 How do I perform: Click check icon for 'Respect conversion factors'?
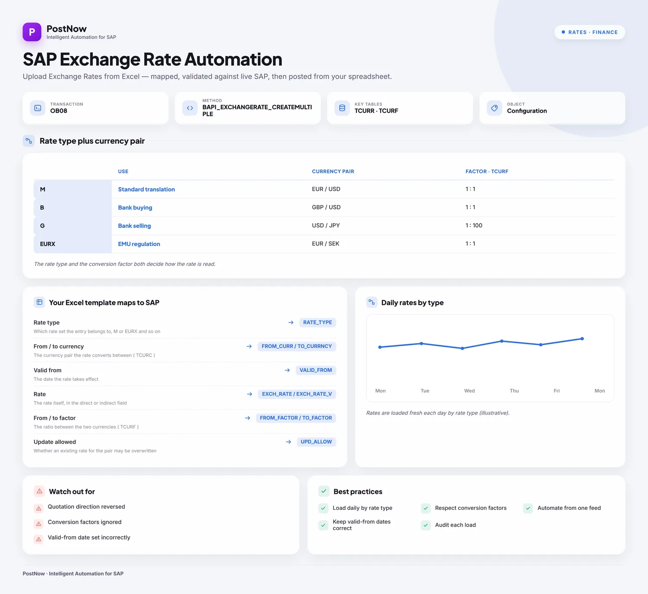[x=426, y=508]
